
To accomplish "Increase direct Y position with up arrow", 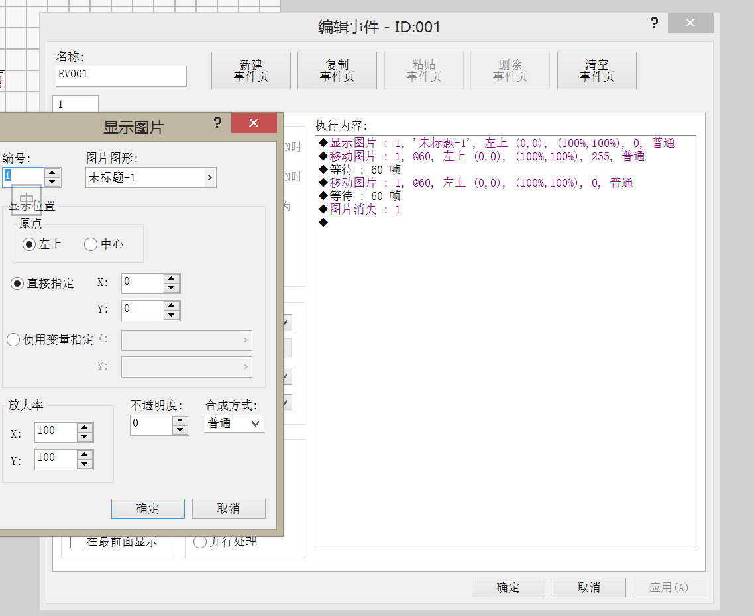I will (171, 306).
